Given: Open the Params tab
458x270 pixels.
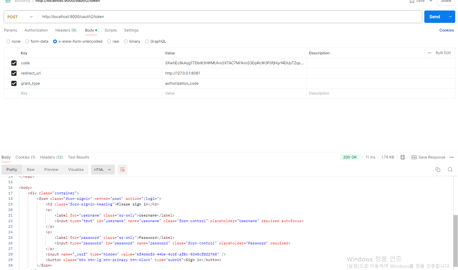Looking at the screenshot, I should click(11, 30).
